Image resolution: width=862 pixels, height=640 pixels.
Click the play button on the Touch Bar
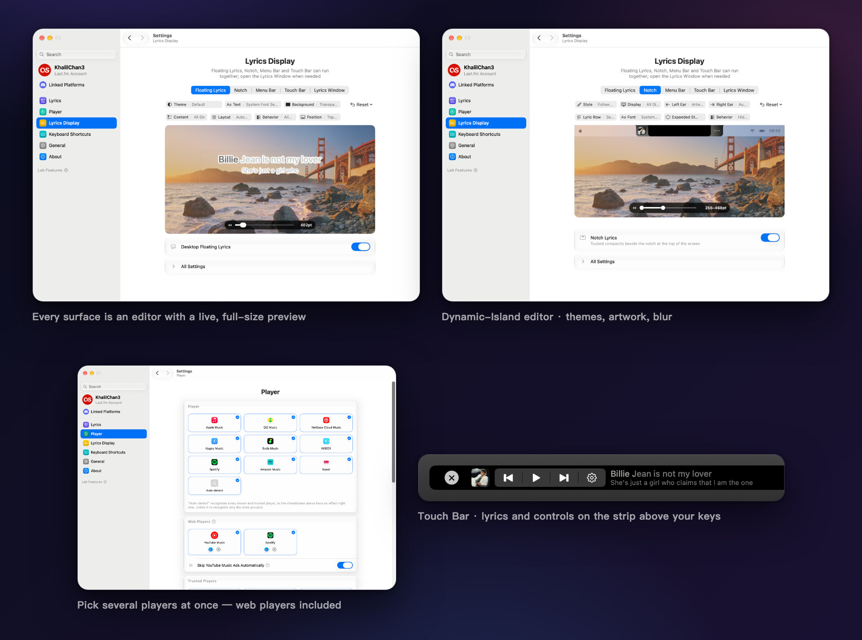coord(536,478)
